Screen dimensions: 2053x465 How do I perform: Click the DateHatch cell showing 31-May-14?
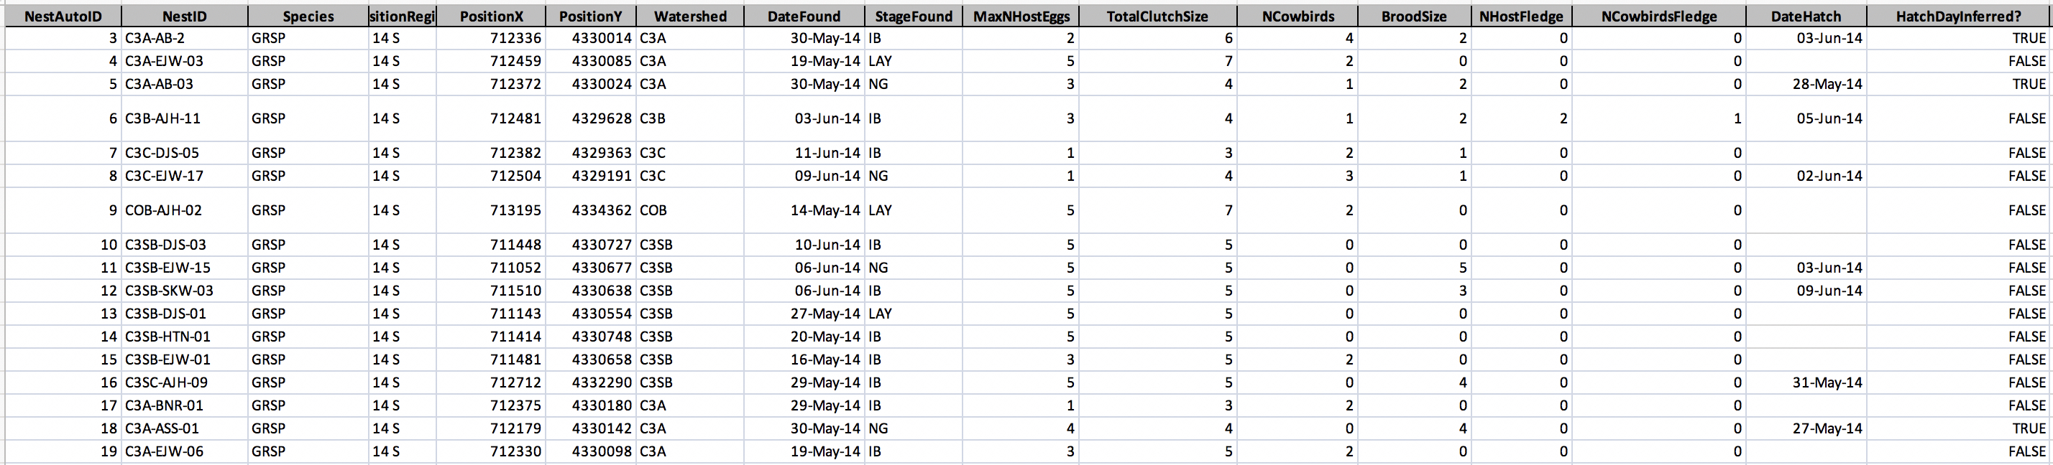click(x=1805, y=382)
